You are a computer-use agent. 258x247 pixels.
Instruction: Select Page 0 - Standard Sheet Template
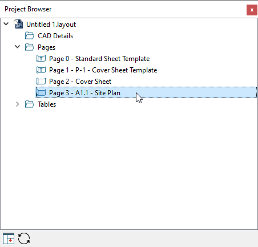99,59
